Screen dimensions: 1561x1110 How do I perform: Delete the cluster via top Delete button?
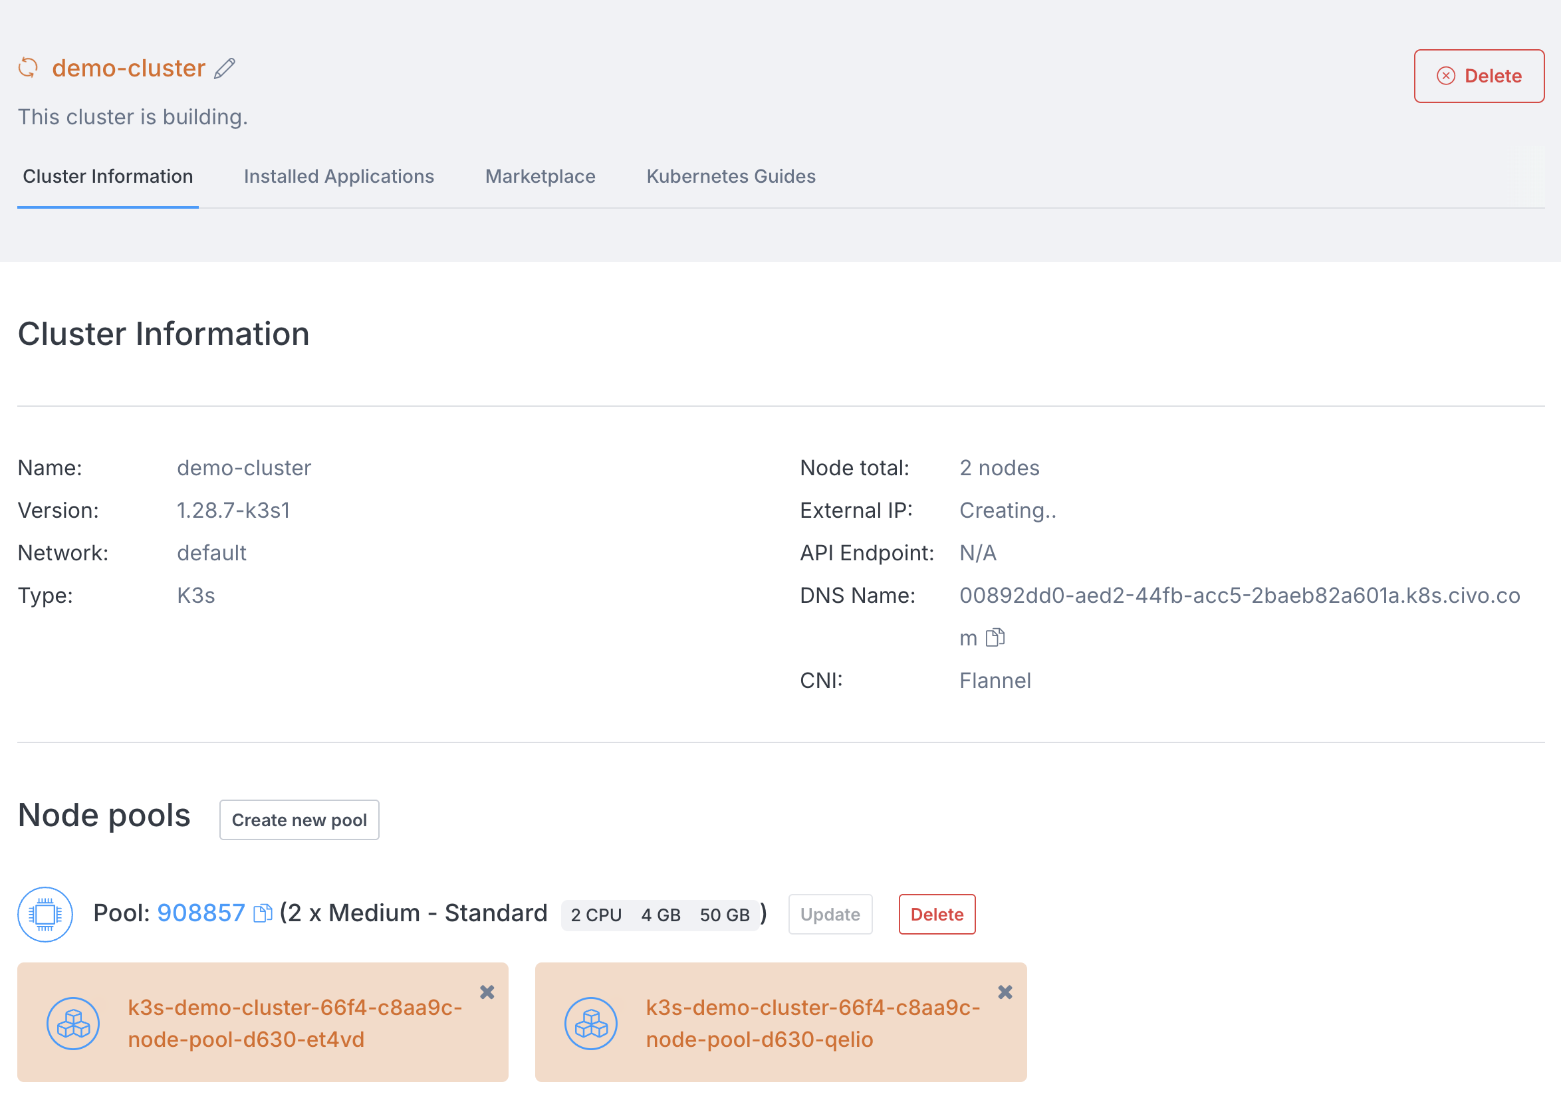click(1479, 76)
